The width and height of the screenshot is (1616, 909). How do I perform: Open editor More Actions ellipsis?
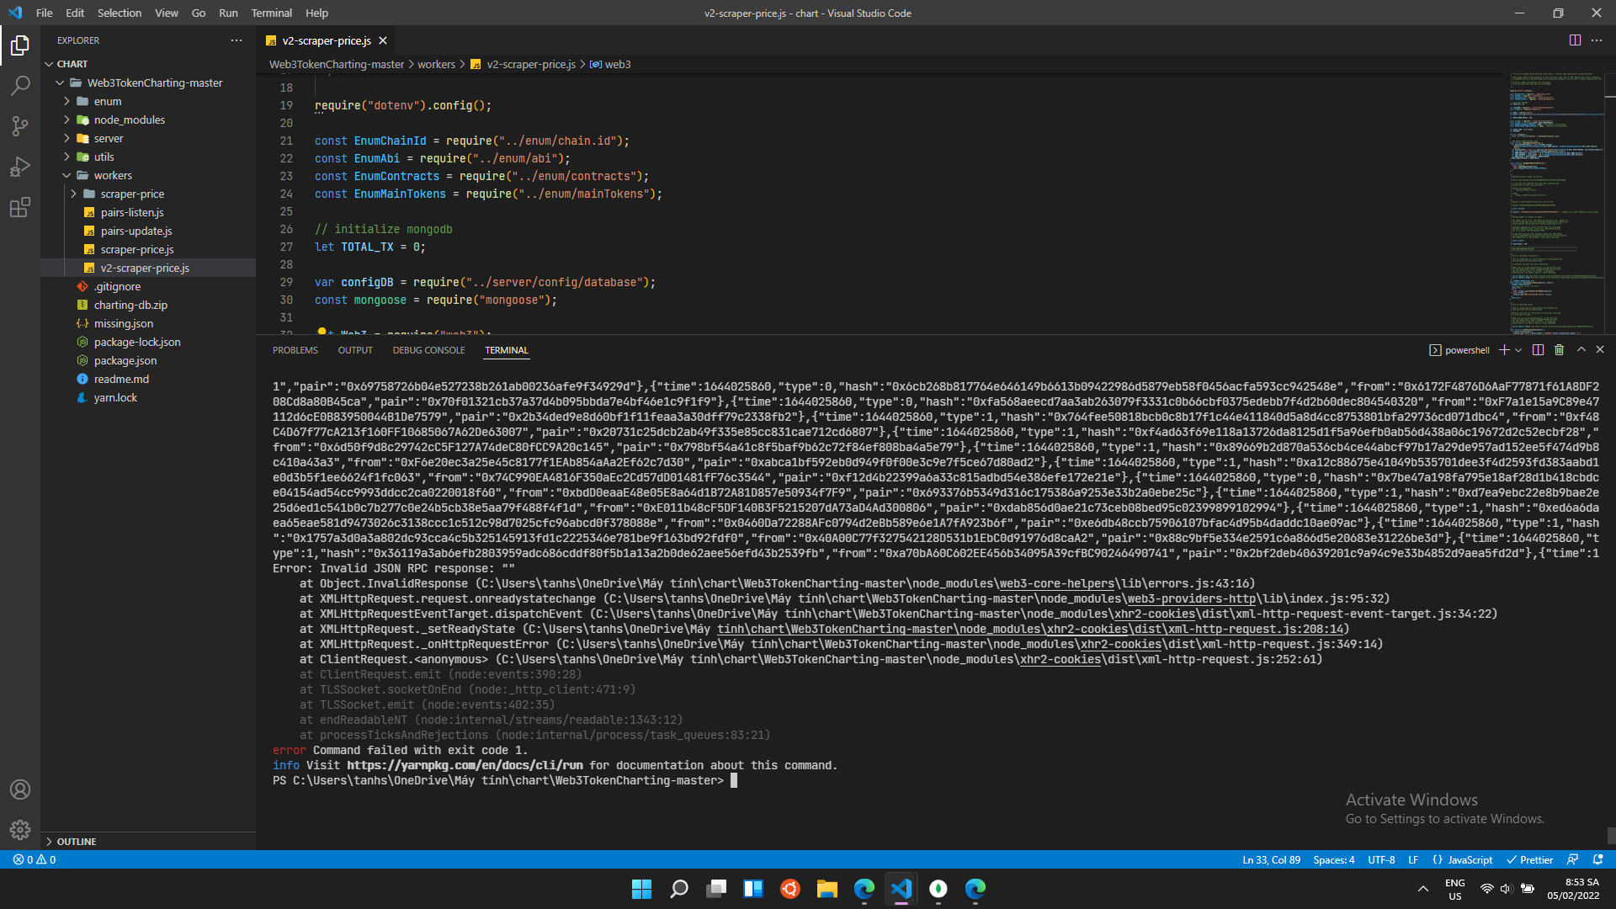tap(1597, 40)
